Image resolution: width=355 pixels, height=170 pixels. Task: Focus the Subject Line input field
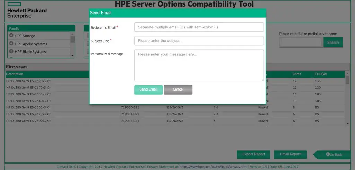click(199, 41)
